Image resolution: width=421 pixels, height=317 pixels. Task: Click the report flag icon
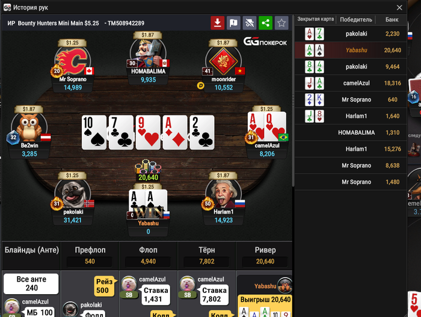(x=233, y=23)
